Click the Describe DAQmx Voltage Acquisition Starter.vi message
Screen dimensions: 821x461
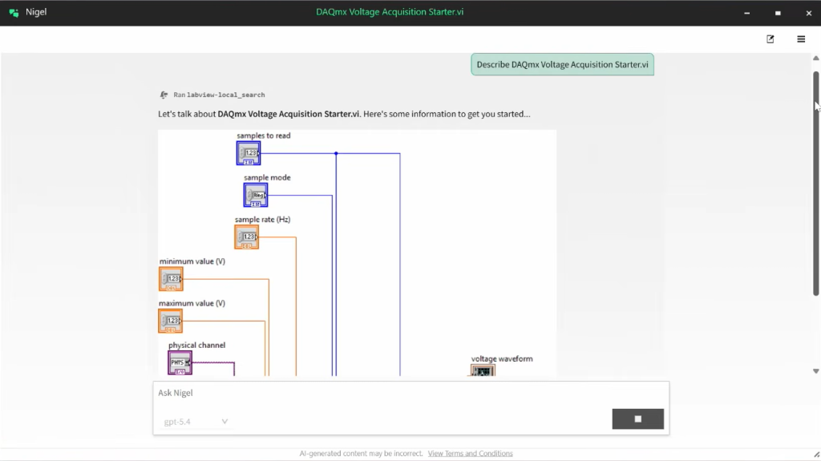(x=562, y=64)
